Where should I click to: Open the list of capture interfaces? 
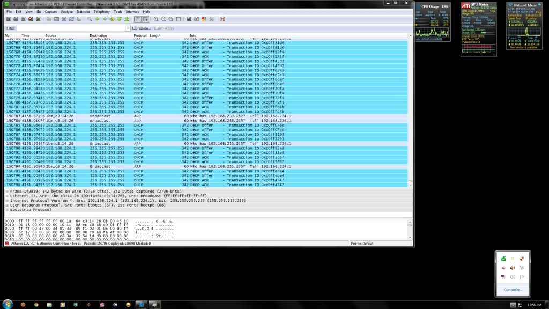click(x=9, y=19)
